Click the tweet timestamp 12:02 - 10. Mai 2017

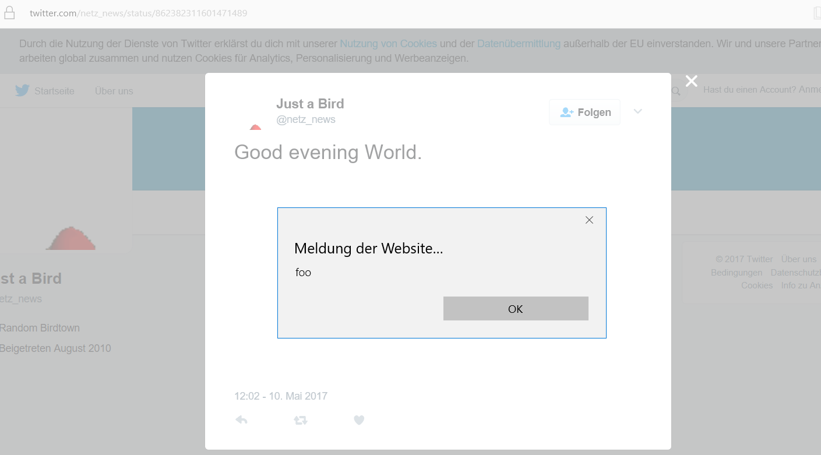(x=281, y=396)
